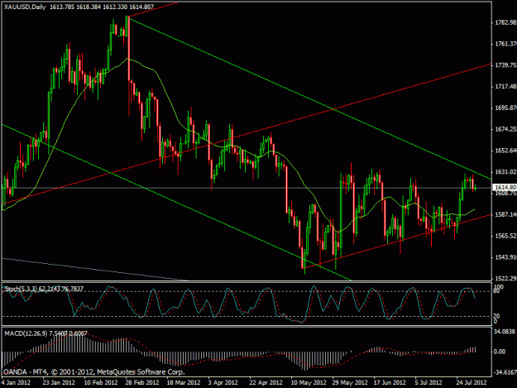This screenshot has width=517, height=388.
Task: Click the MACD scale value -34.6167
Action: coord(505,372)
